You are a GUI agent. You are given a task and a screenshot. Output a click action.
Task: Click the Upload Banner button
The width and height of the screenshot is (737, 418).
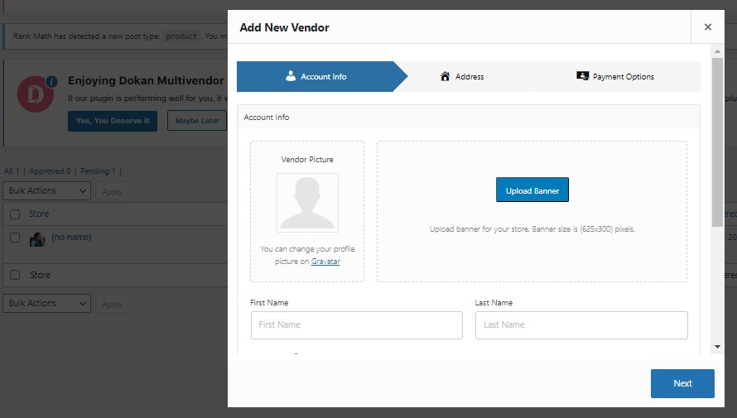click(x=532, y=190)
